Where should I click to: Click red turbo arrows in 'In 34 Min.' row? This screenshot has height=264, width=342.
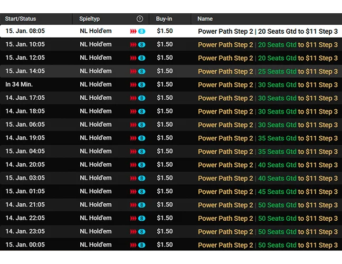[x=134, y=85]
